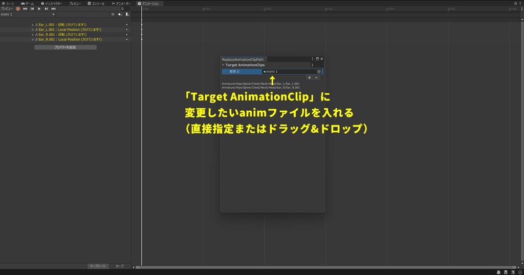Remove an element with the minus button

pos(316,78)
